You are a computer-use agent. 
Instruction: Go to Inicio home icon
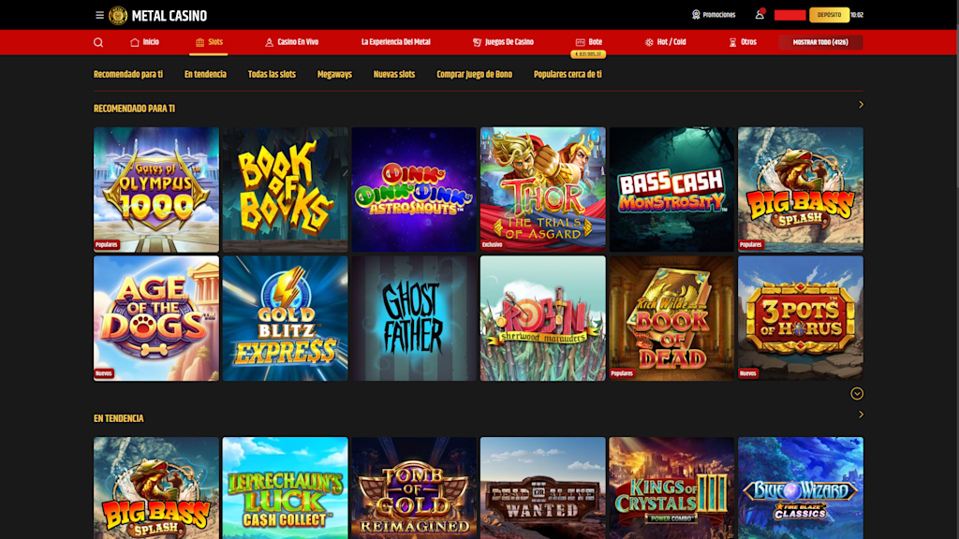(135, 42)
